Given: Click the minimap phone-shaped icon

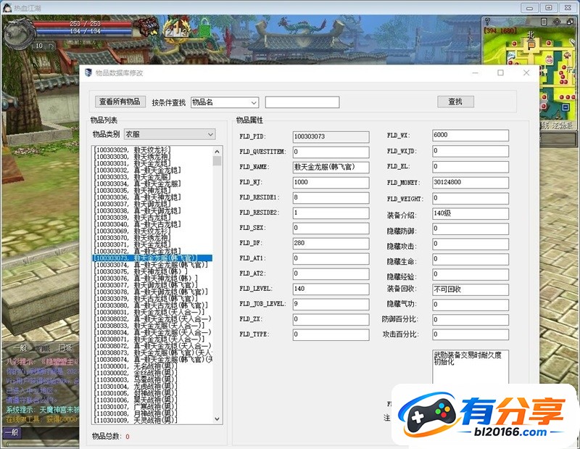Looking at the screenshot, I should pos(544,22).
